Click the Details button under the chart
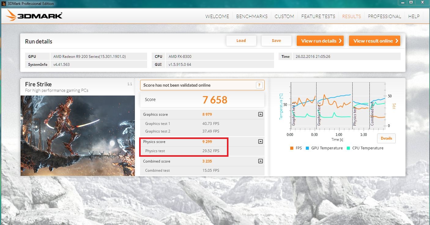Viewport: 430px width, 225px height. [386, 138]
